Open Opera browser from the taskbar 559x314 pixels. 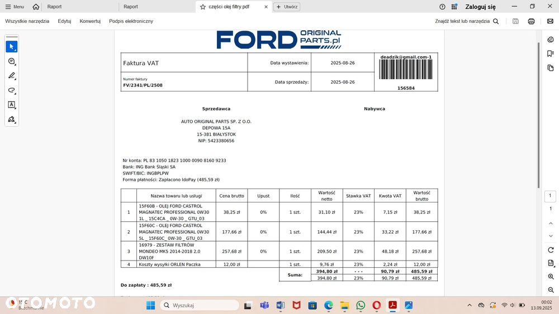click(376, 305)
